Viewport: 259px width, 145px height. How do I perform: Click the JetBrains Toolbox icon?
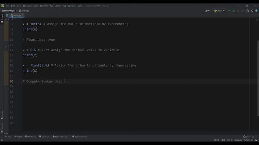click(257, 11)
